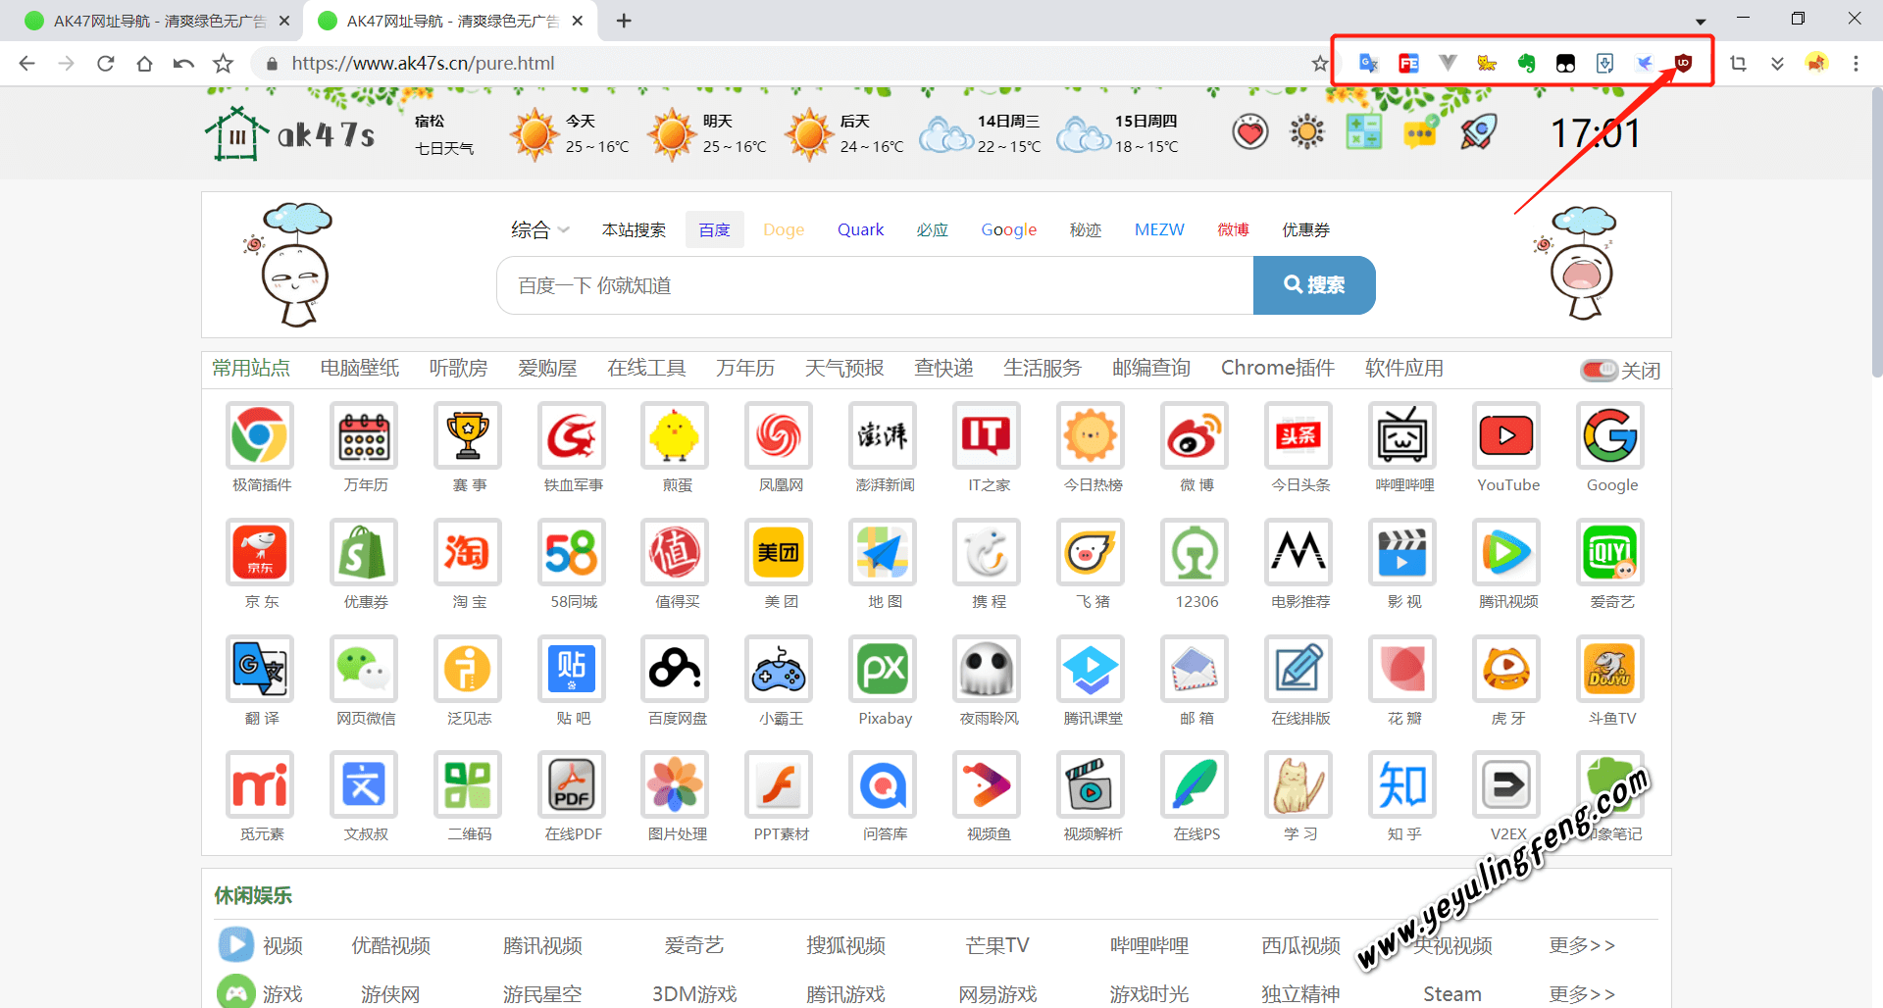Switch to the 电脑壁纸 tab
Image resolution: width=1883 pixels, height=1008 pixels.
coord(360,368)
